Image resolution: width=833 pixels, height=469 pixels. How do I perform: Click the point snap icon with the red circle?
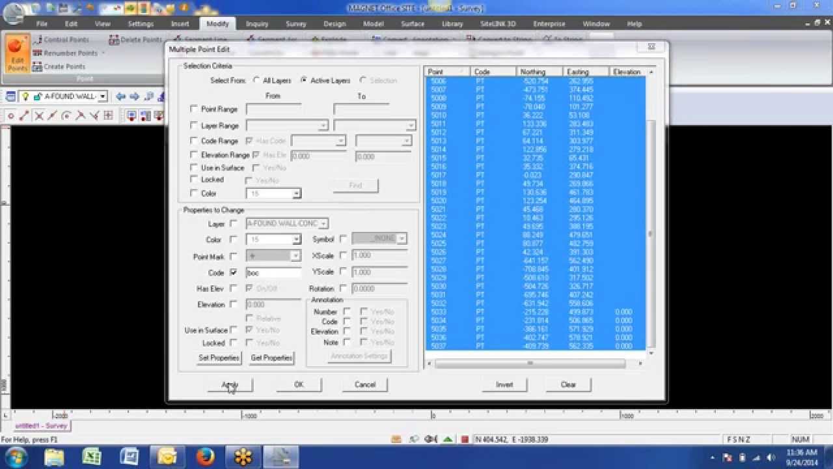pos(10,116)
